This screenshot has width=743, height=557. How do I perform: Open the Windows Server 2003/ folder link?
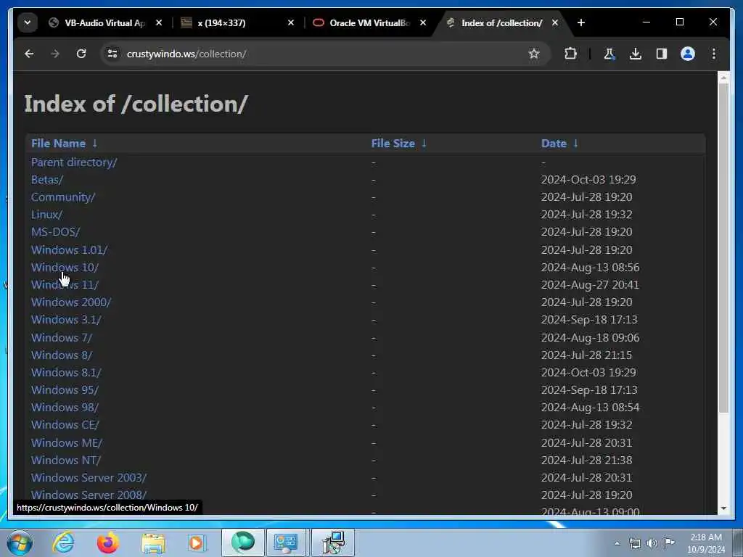pos(89,478)
